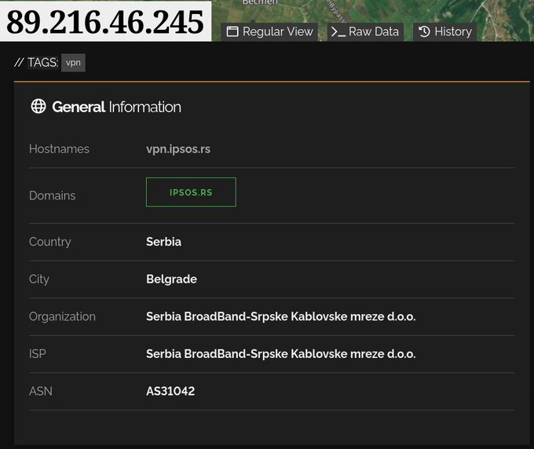Click the Country value Serbia
The height and width of the screenshot is (449, 534).
tap(163, 242)
